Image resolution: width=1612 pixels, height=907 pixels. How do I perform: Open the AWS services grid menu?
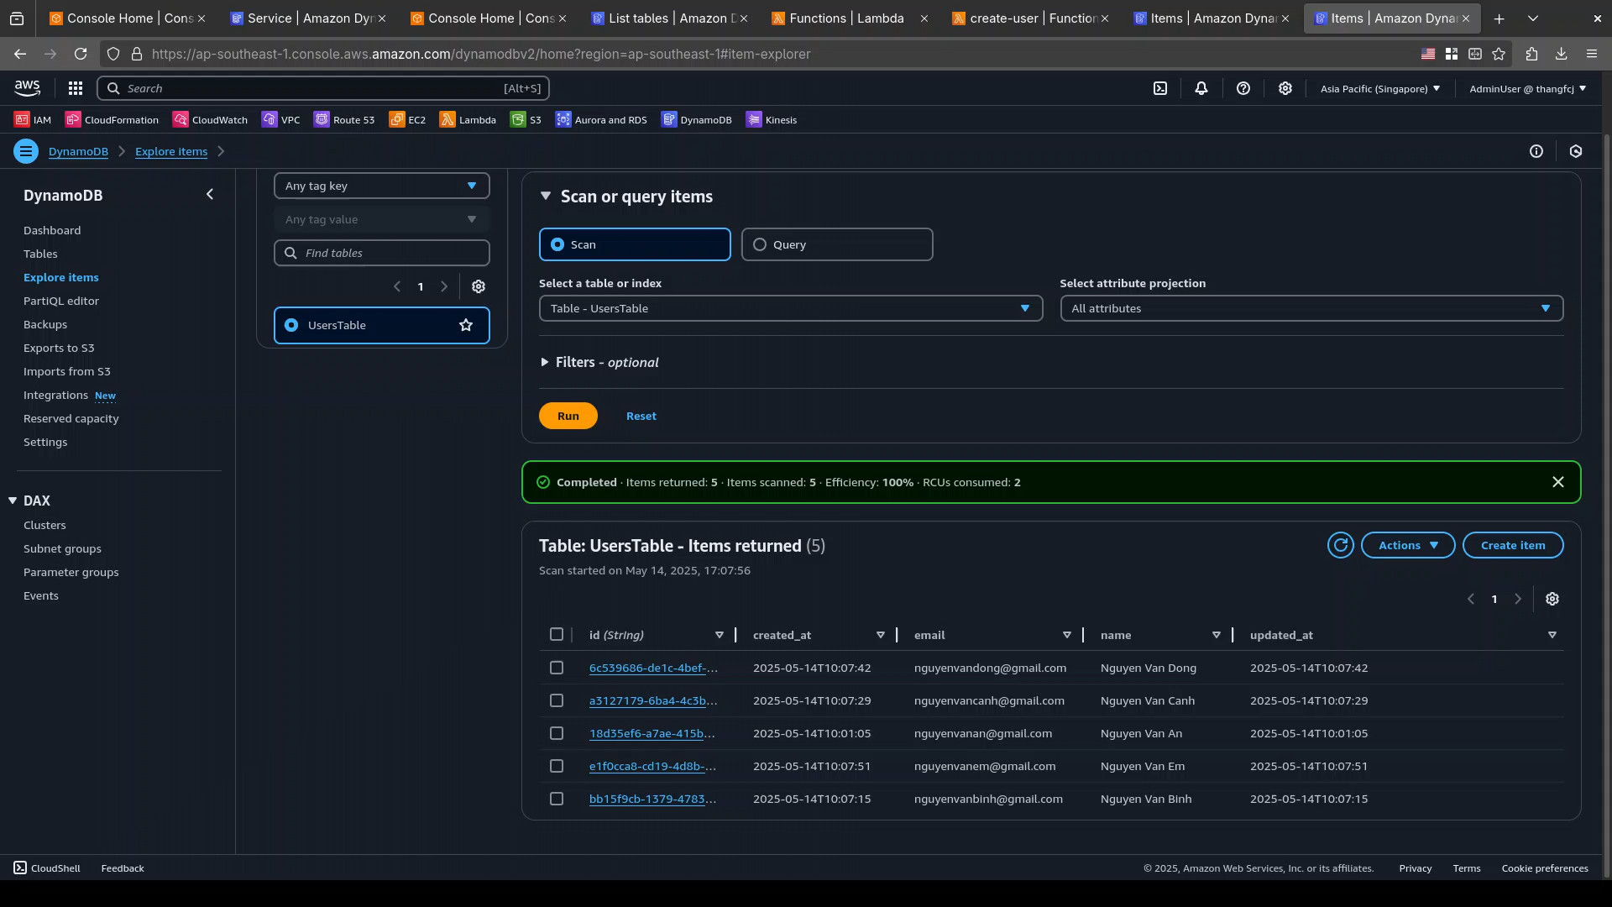(76, 88)
